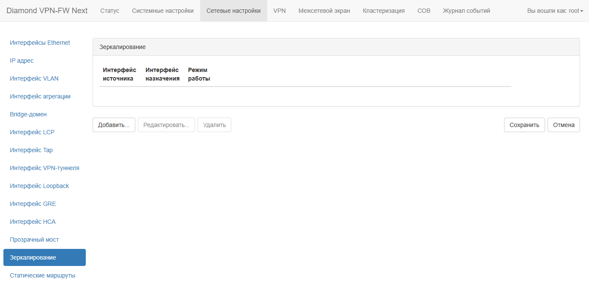589x283 pixels.
Task: Open Bridge-домен sidebar link
Action: click(x=28, y=114)
